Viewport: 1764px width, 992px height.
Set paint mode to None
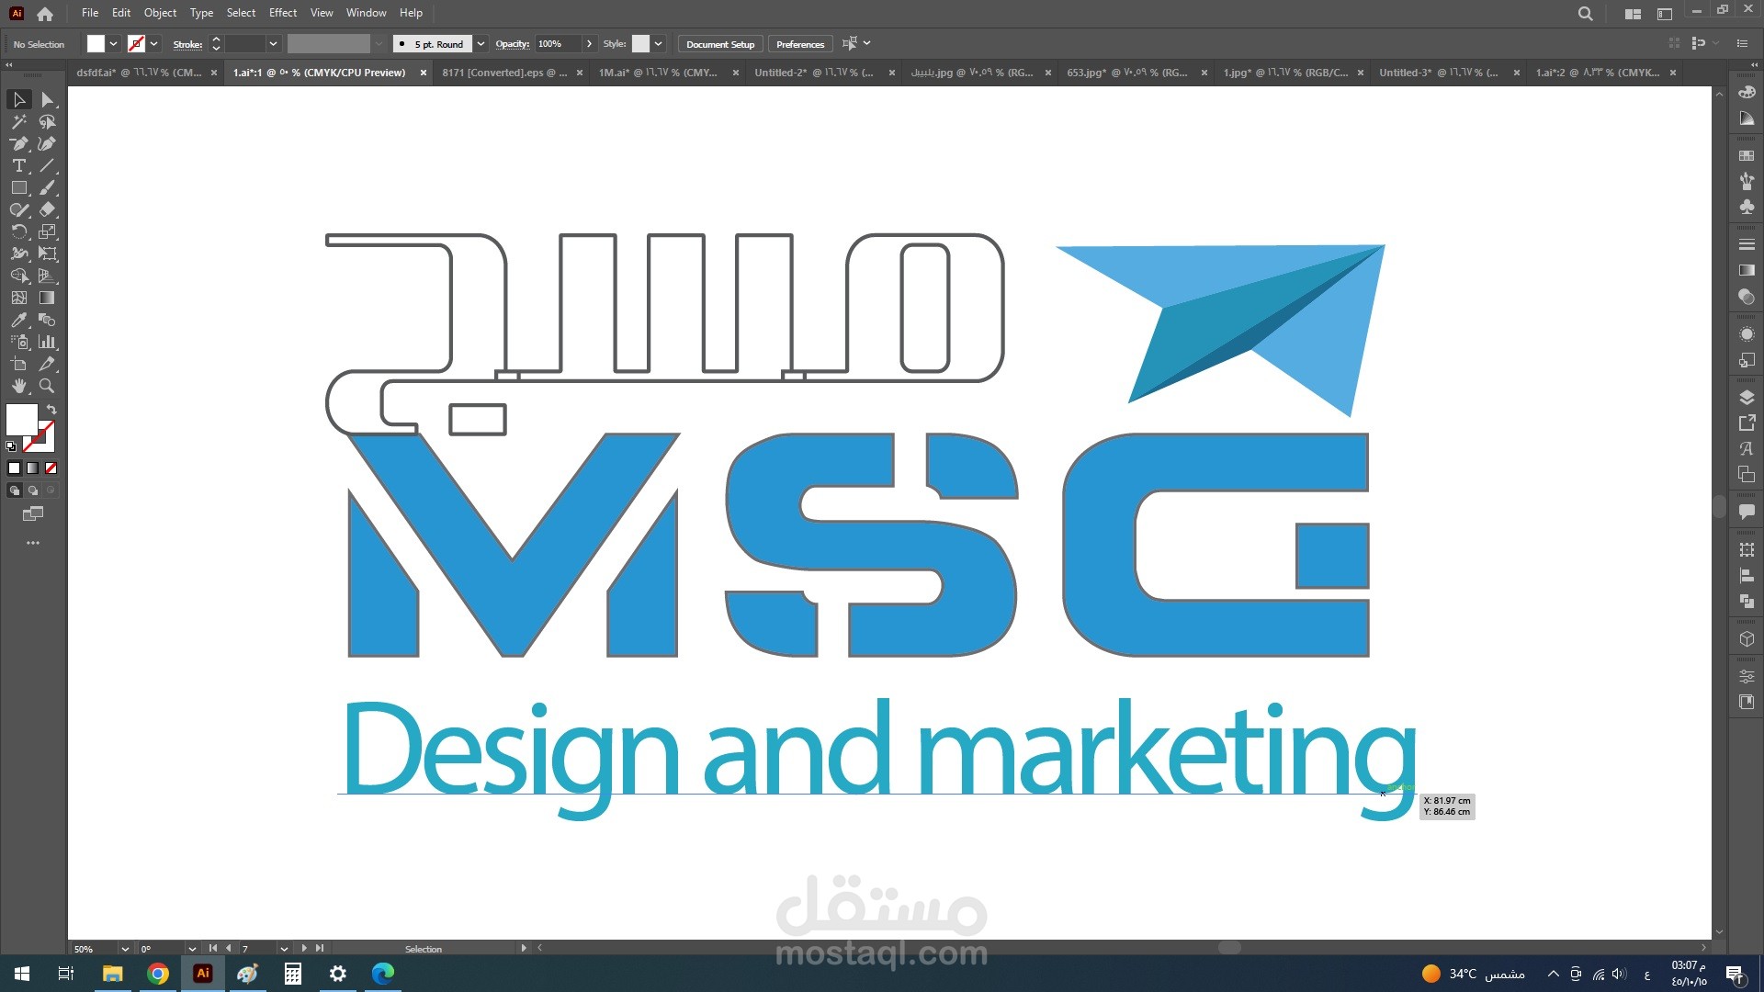click(x=51, y=468)
